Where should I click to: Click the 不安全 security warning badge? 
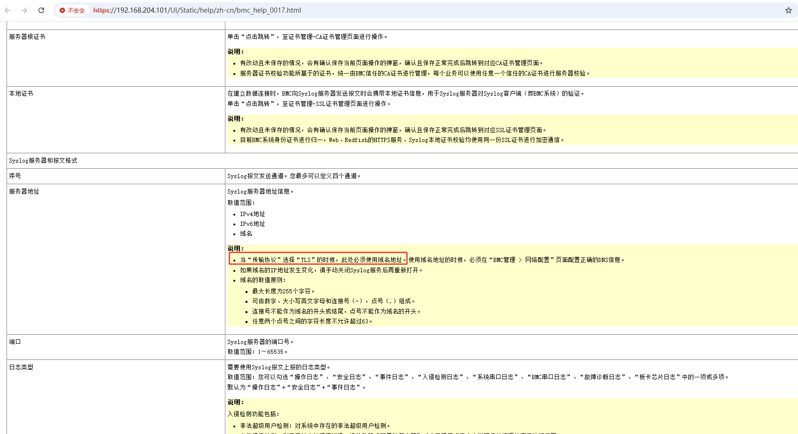tap(73, 10)
